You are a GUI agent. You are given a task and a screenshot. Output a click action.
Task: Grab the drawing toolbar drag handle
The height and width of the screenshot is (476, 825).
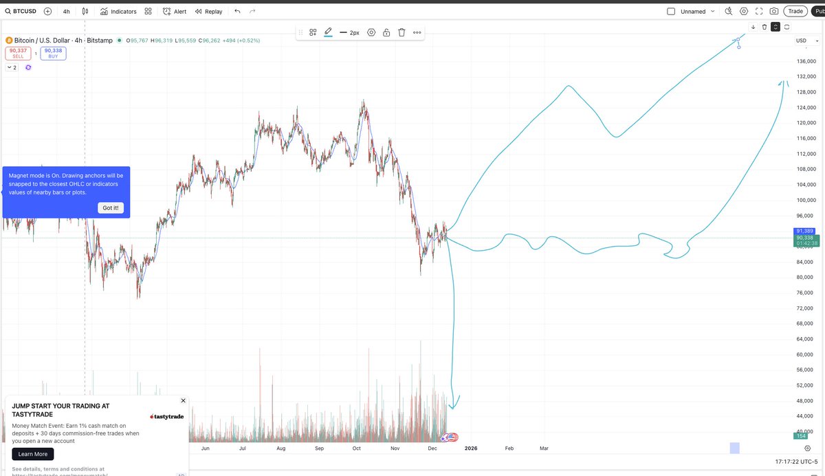300,32
